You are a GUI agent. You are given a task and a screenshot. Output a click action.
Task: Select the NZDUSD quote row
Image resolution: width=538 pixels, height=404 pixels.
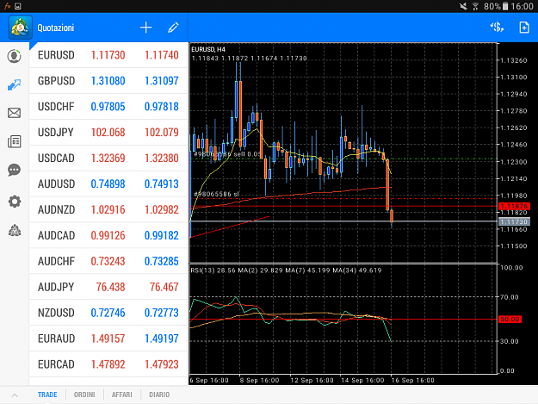coord(108,313)
